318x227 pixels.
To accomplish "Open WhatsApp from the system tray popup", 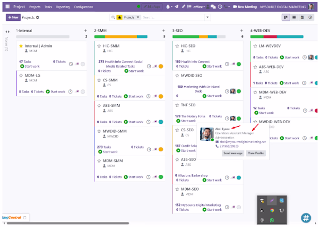I will [x=272, y=220].
